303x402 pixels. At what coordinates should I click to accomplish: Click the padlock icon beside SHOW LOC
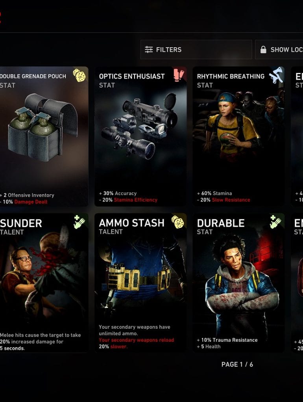click(x=263, y=50)
